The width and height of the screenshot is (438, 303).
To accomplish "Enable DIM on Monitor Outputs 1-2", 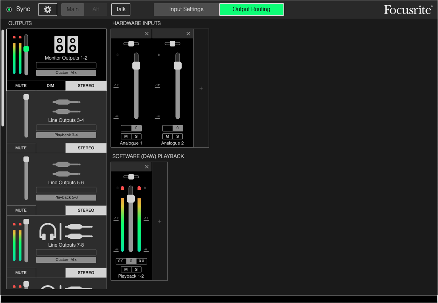I will pos(50,85).
